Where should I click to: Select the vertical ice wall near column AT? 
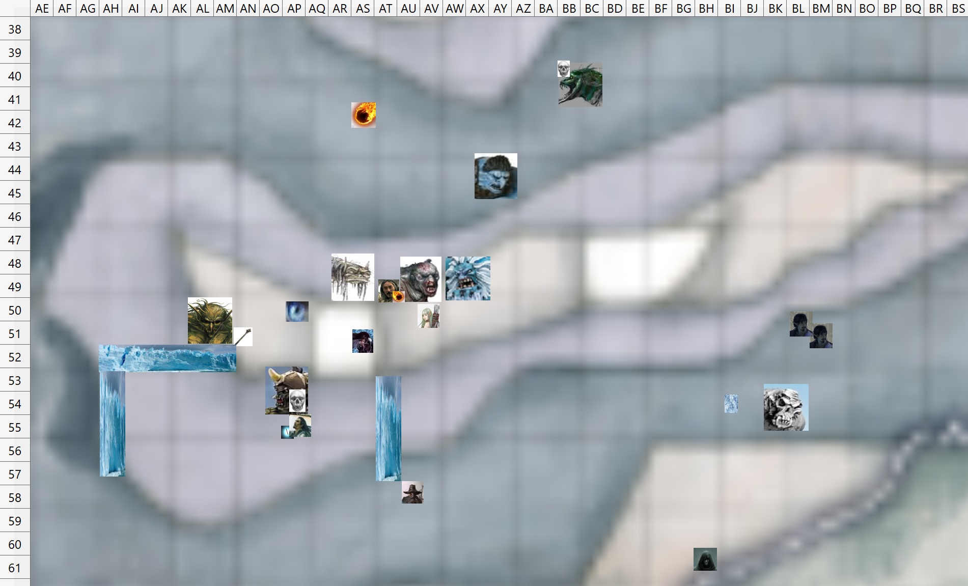pyautogui.click(x=389, y=429)
